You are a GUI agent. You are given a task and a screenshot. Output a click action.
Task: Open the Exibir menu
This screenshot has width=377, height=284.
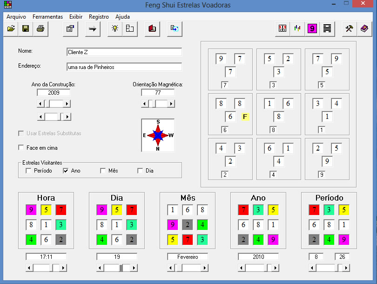(76, 17)
